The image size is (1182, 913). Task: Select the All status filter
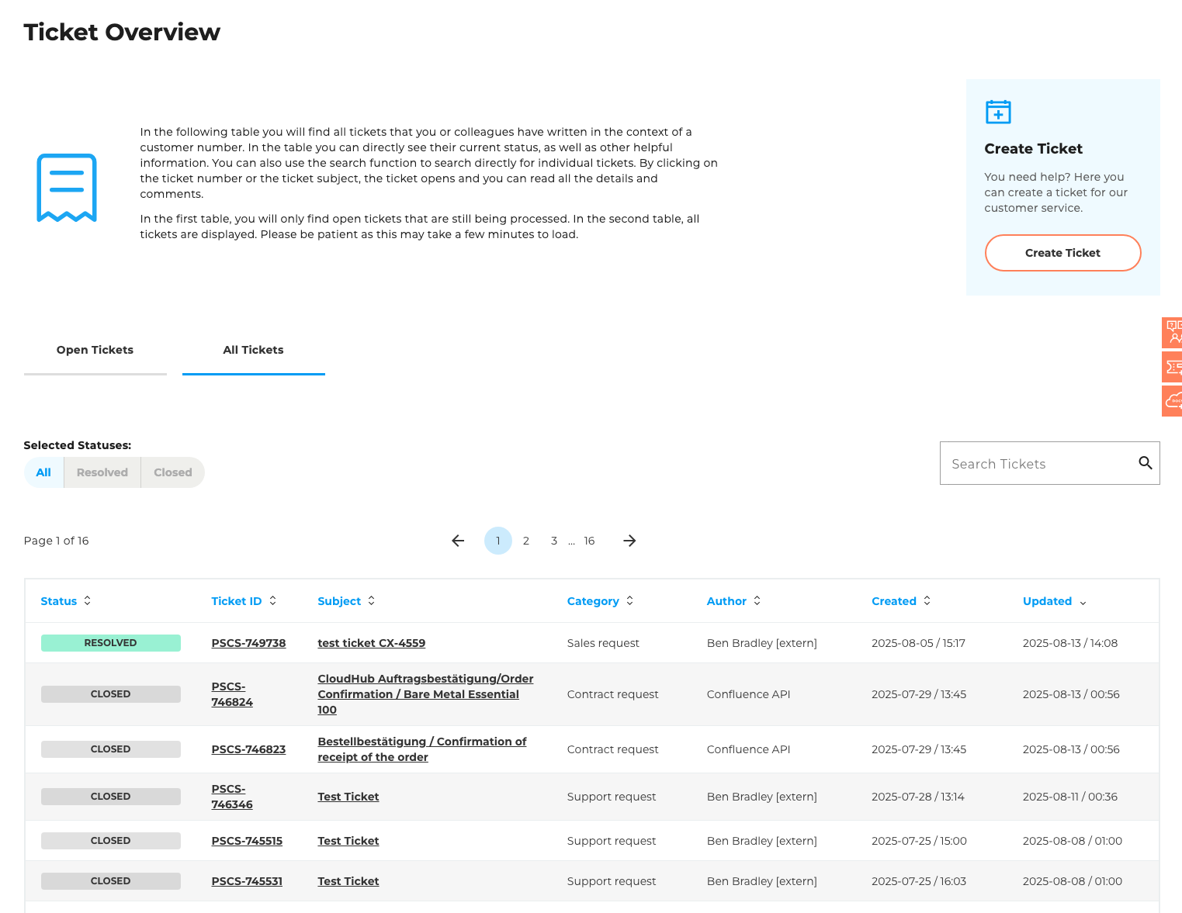point(43,472)
